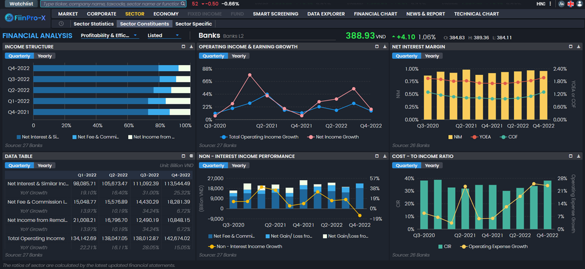Download the Income Structure chart
Screen dimensions: 585x269
(x=191, y=47)
